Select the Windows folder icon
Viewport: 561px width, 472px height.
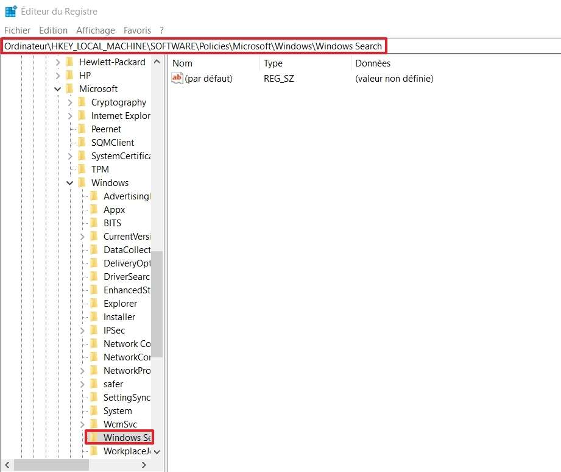(82, 182)
